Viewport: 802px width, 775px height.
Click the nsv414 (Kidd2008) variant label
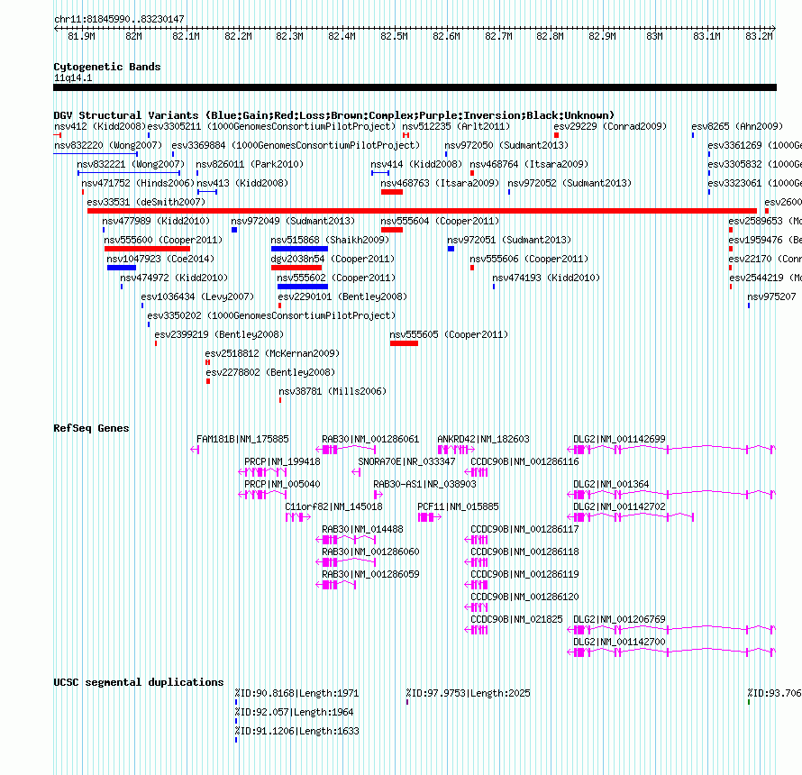(415, 164)
